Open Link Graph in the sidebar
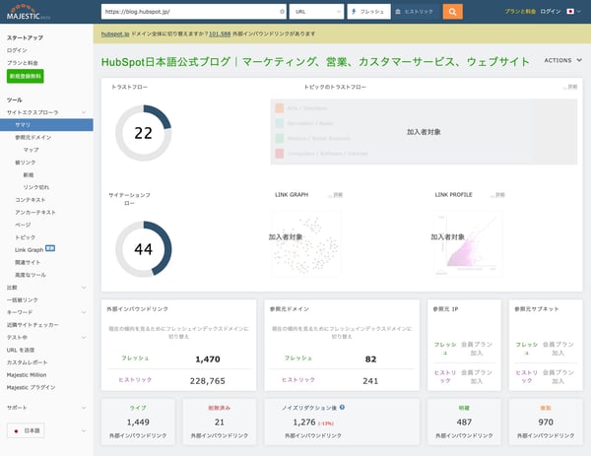Screen dimensions: 591x456 tap(29, 250)
